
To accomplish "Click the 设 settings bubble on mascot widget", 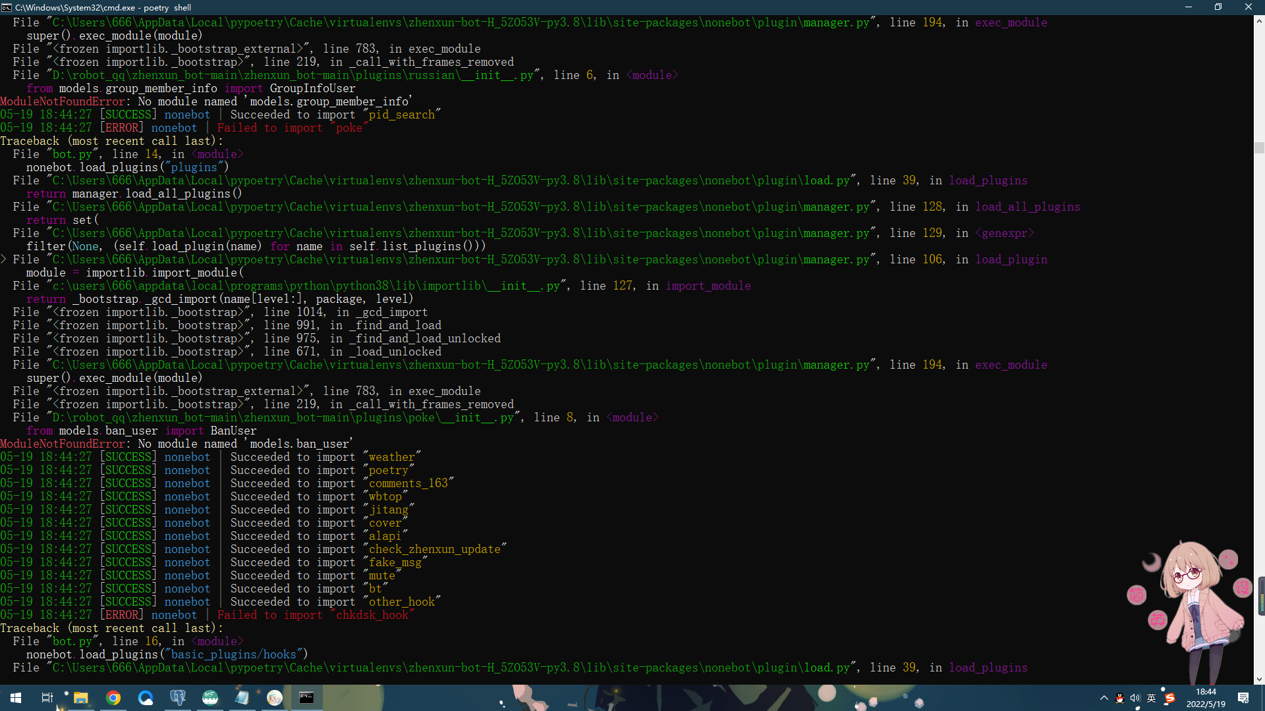I will (x=1243, y=587).
